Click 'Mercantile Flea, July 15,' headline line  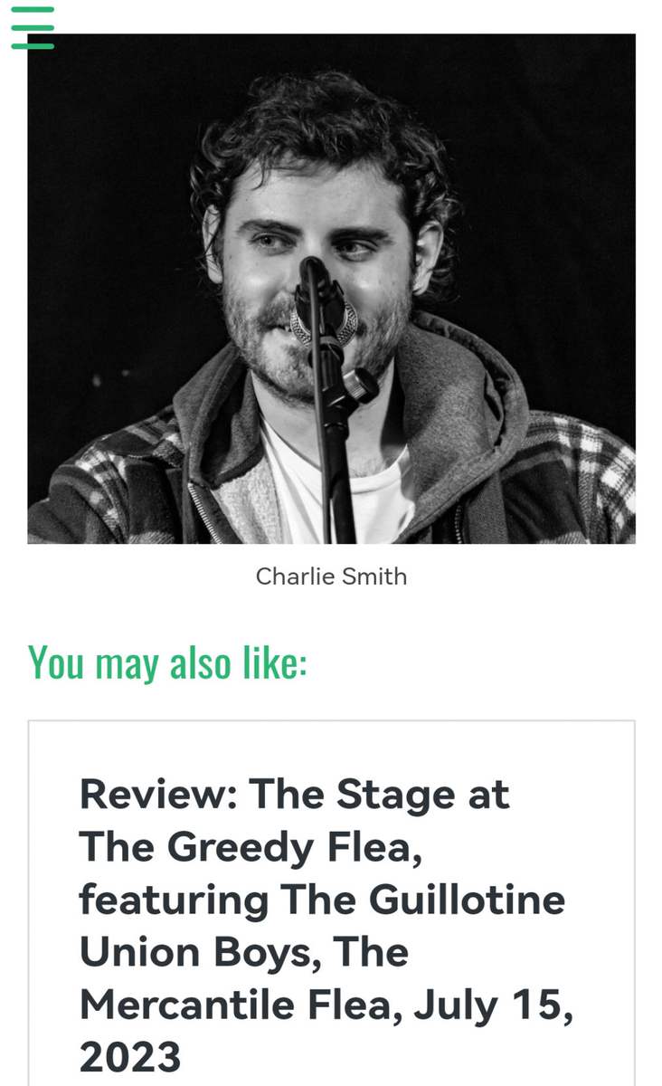coord(326,1004)
